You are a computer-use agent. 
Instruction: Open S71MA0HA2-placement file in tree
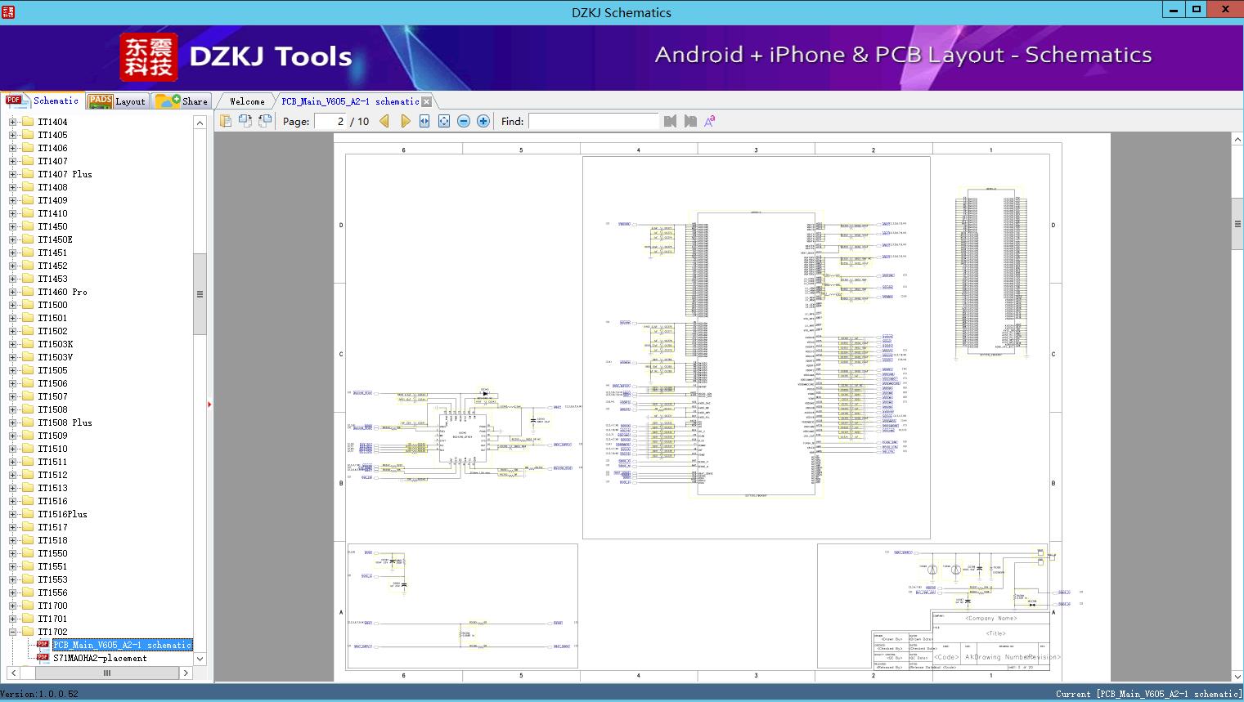click(x=100, y=658)
